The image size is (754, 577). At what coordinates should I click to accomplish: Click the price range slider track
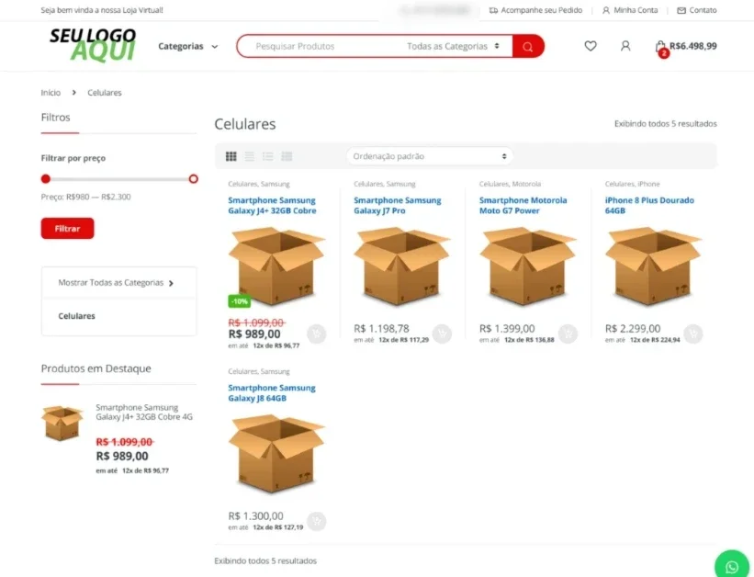(119, 179)
